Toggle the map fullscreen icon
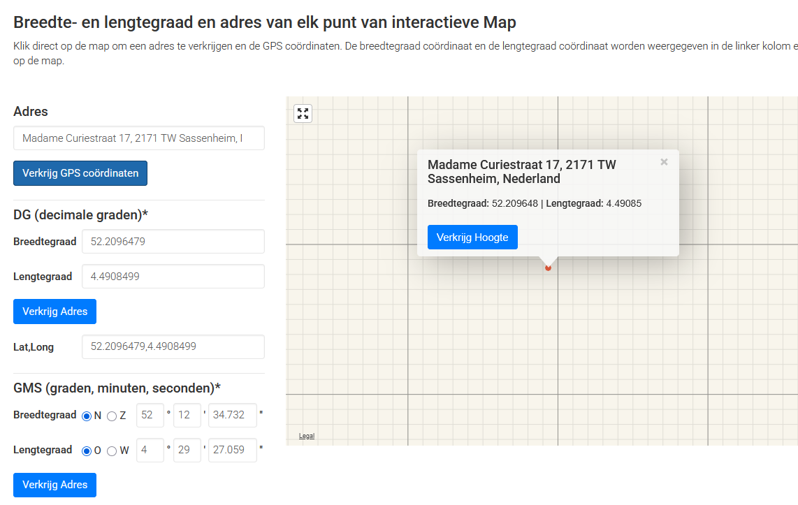This screenshot has width=798, height=505. [303, 114]
